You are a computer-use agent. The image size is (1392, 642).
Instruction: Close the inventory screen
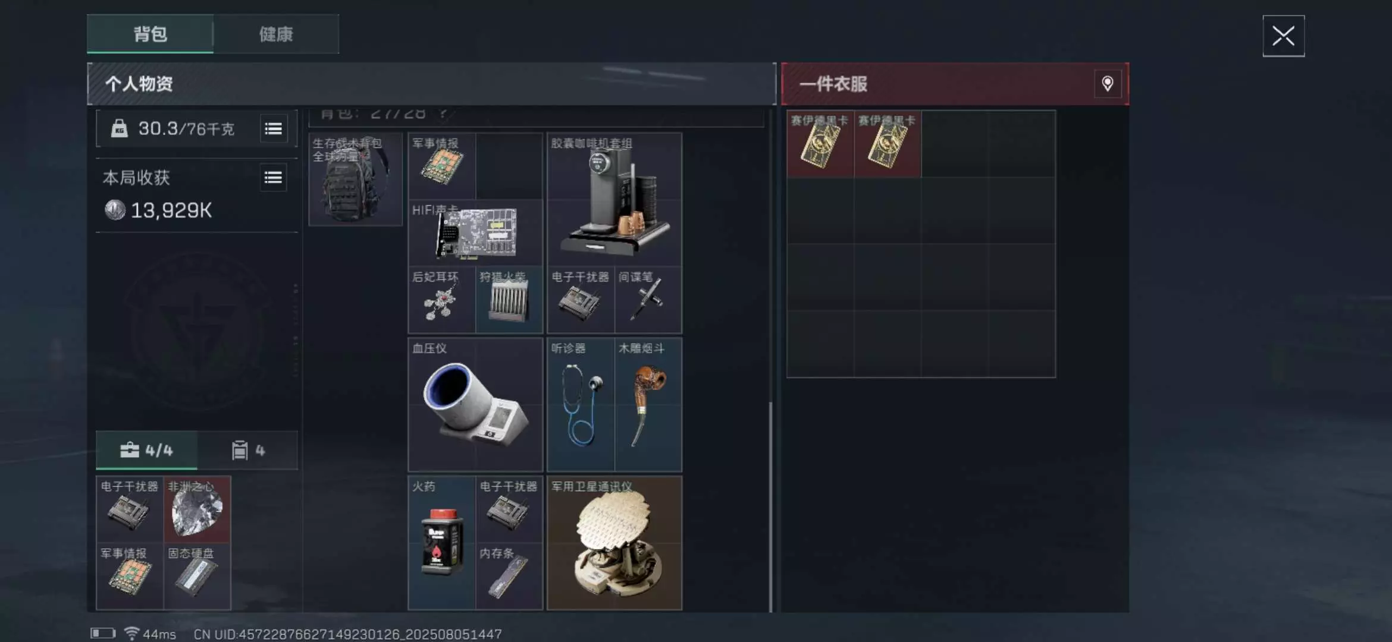[1283, 36]
